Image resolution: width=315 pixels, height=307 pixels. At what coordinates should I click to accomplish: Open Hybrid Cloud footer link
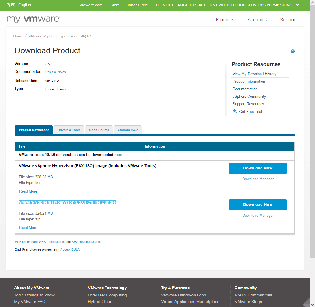[100, 302]
